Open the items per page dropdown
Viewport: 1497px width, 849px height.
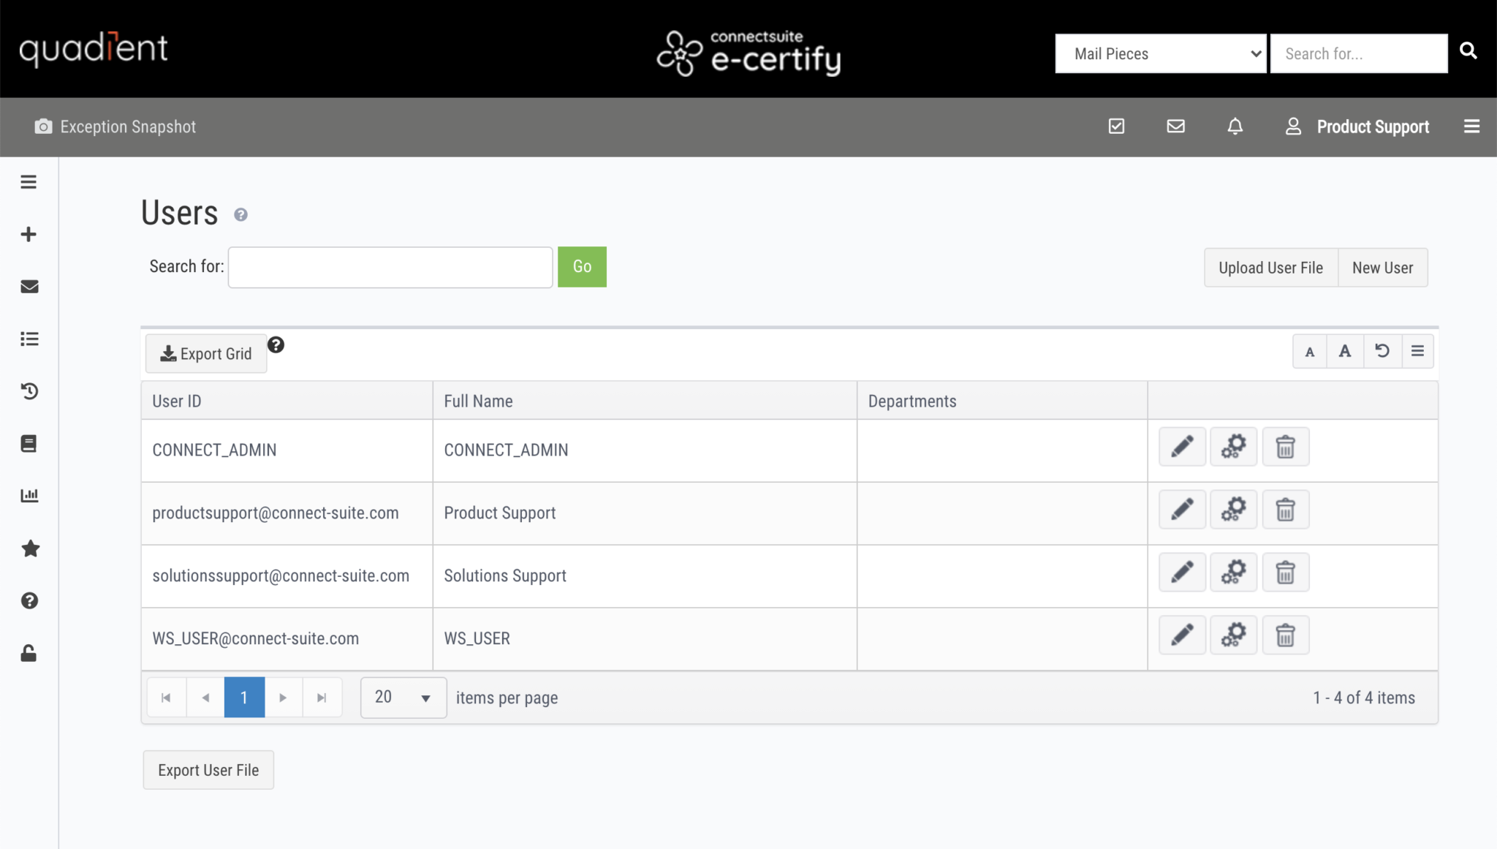click(x=403, y=697)
